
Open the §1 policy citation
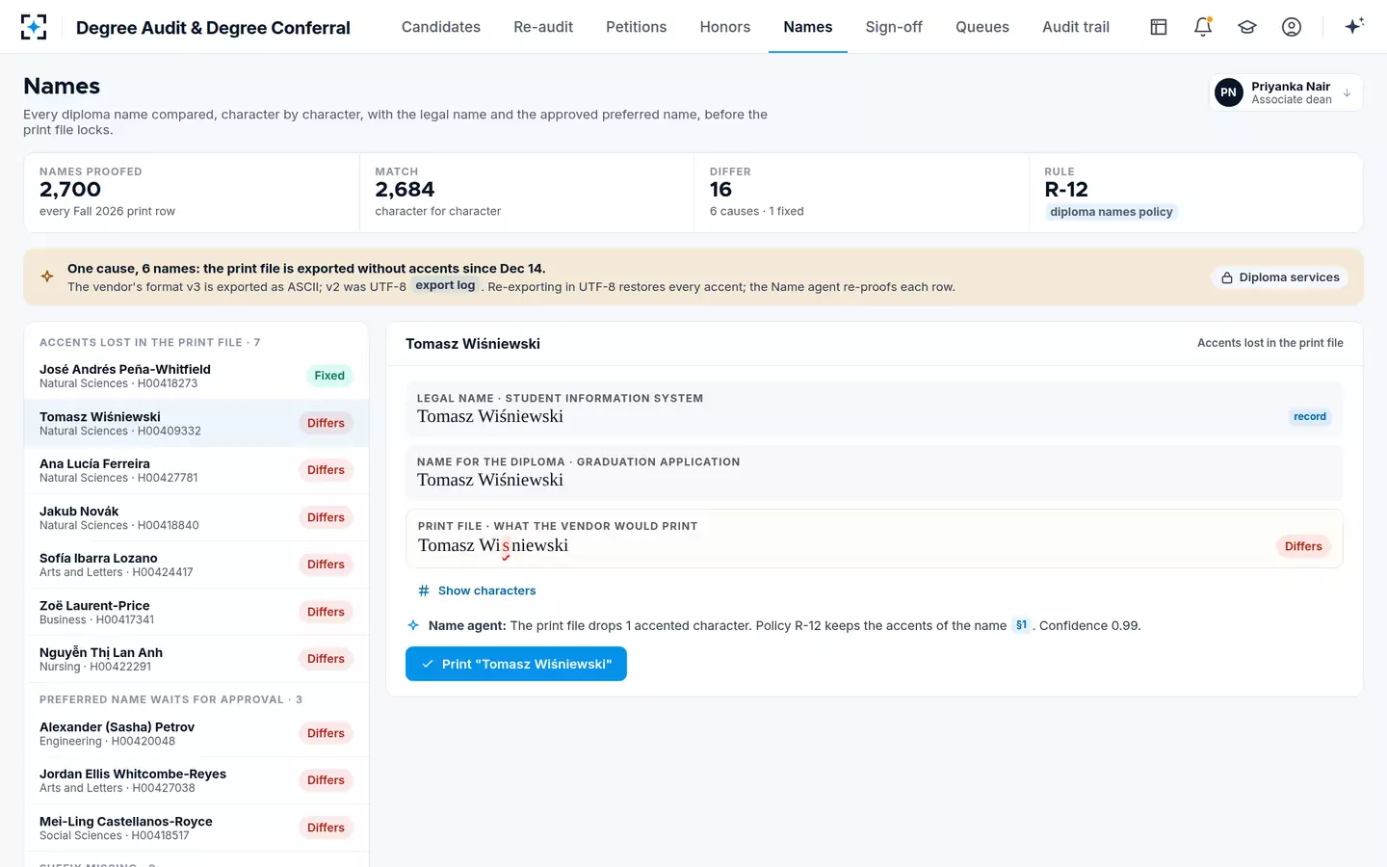coord(1021,625)
